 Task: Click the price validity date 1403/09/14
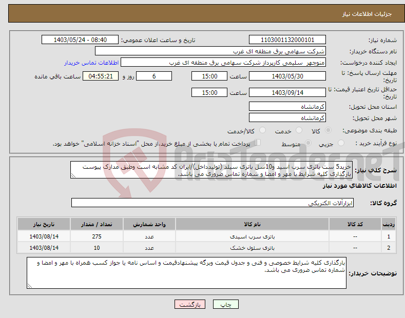pyautogui.click(x=287, y=93)
